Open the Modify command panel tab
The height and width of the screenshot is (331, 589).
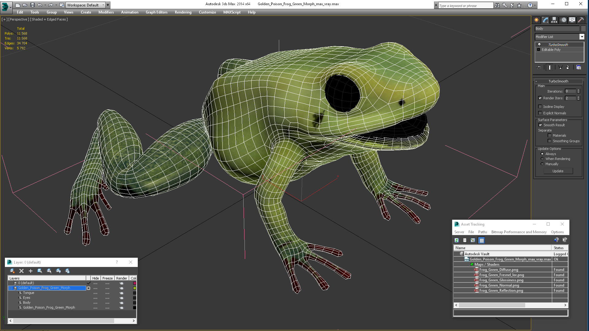coord(545,20)
